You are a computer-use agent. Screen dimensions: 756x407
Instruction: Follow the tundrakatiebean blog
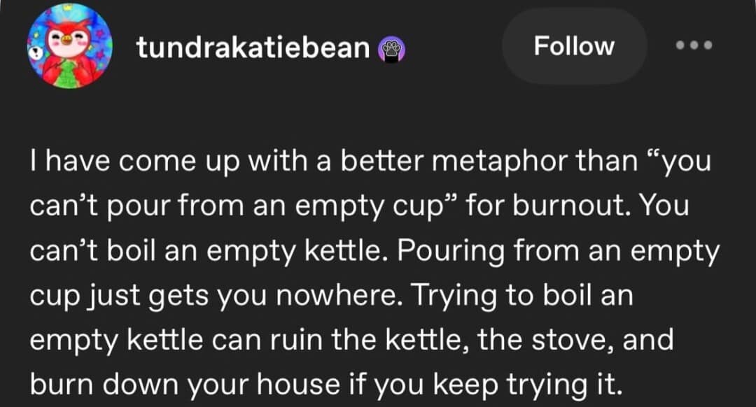(573, 46)
